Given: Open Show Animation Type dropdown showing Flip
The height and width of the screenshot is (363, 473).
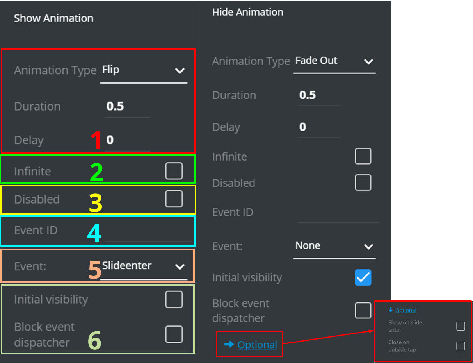Looking at the screenshot, I should pyautogui.click(x=143, y=71).
